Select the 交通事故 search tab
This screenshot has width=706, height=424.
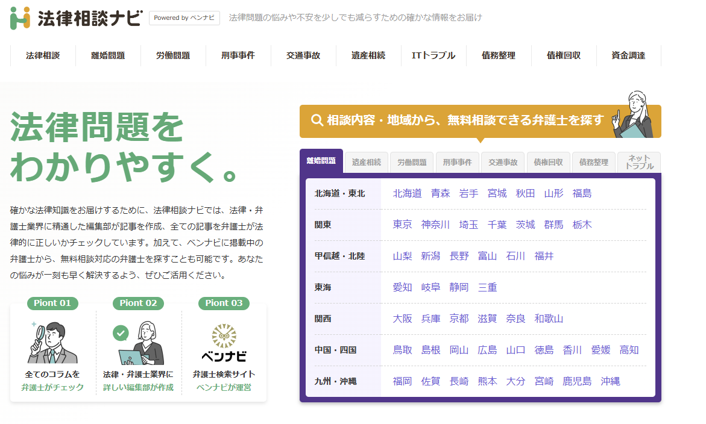[503, 162]
